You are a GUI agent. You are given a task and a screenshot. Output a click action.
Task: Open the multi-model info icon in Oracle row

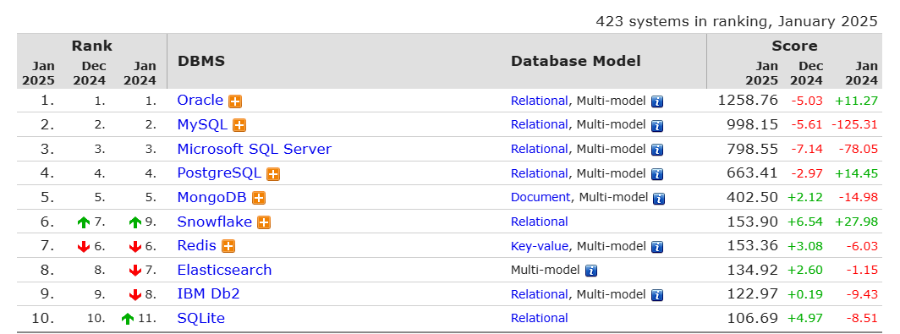(x=657, y=101)
